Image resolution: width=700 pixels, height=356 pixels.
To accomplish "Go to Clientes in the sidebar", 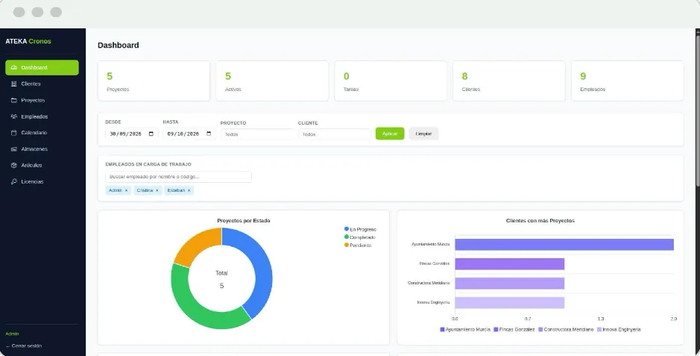I will point(42,84).
